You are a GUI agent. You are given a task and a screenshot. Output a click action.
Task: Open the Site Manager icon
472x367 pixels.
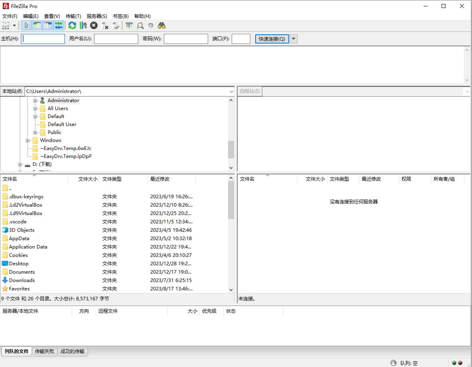[x=6, y=26]
